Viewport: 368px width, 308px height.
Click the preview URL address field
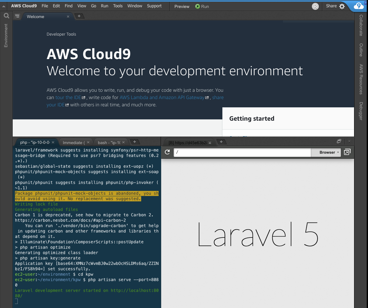point(242,152)
